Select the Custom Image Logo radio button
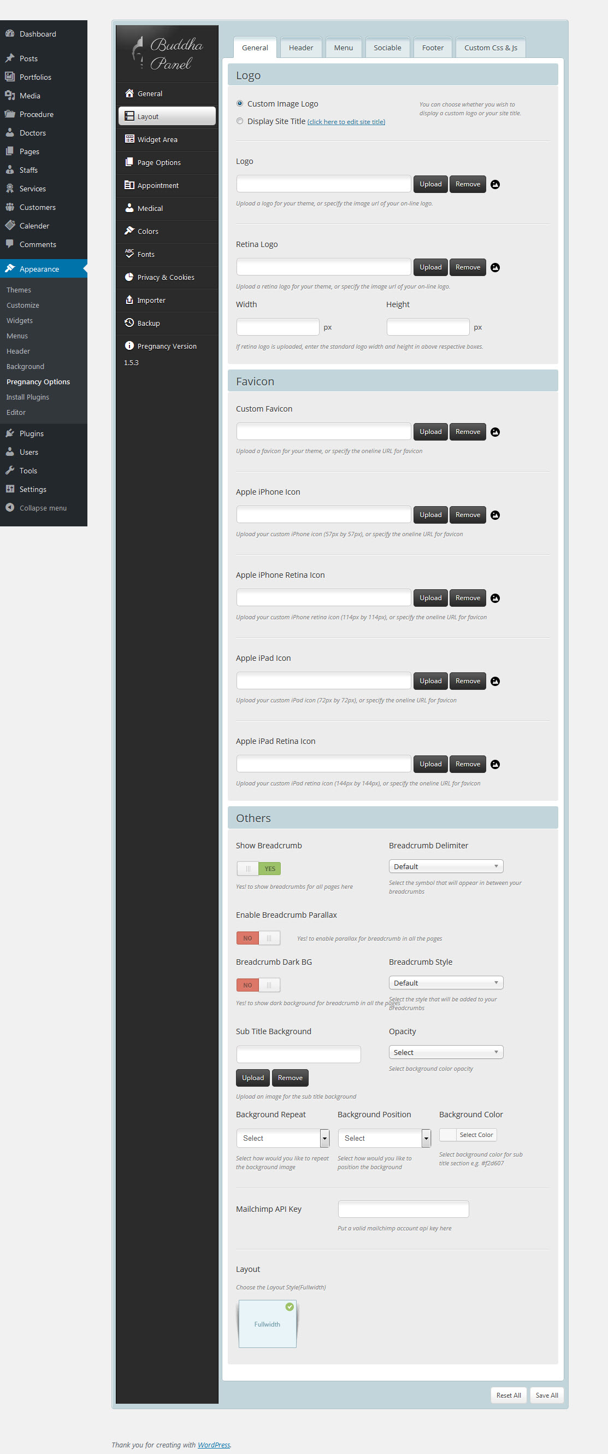This screenshot has width=608, height=1454. pyautogui.click(x=240, y=103)
